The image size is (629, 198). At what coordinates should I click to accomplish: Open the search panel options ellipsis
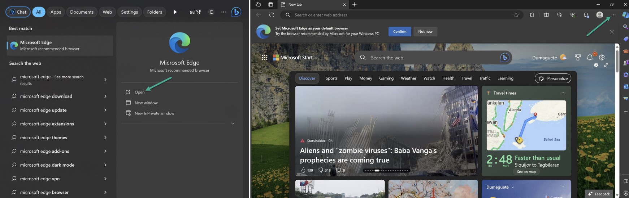tap(224, 12)
